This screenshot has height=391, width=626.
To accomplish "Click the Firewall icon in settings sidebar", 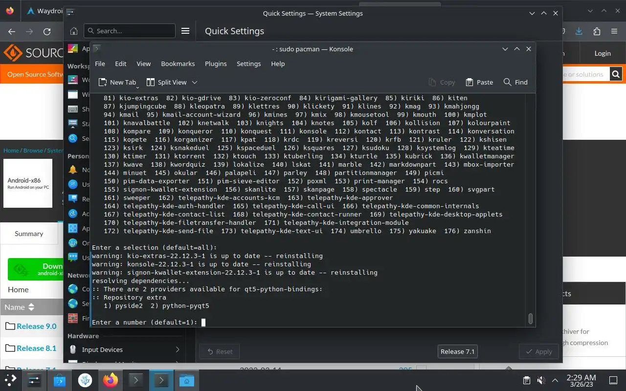I will pyautogui.click(x=73, y=318).
